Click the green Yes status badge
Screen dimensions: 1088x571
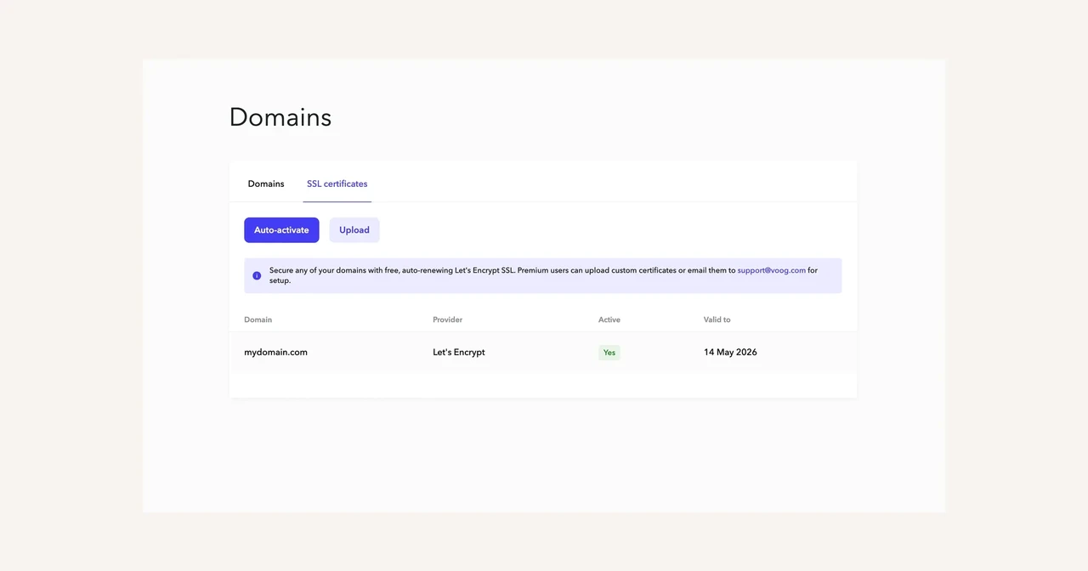[x=609, y=353]
